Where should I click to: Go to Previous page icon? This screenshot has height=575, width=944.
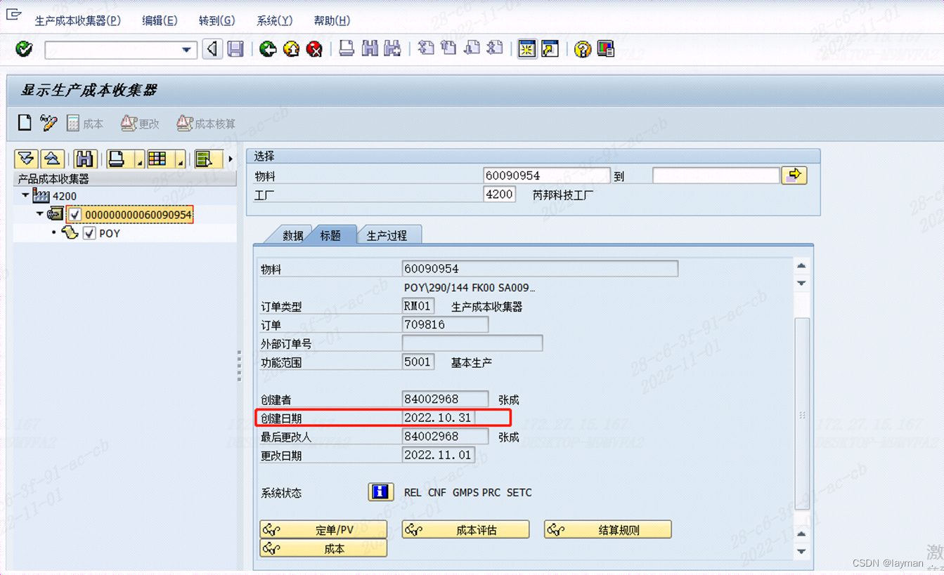(448, 48)
